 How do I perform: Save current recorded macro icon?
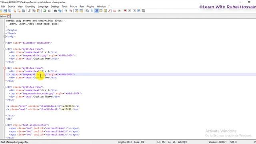point(143,11)
